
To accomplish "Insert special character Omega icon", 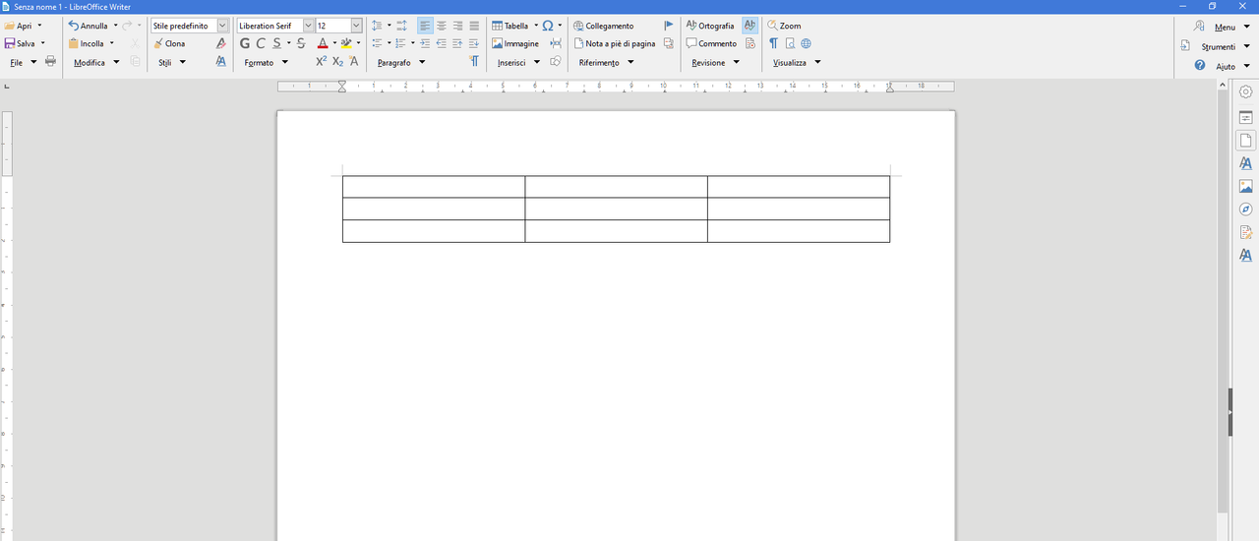I will click(548, 26).
